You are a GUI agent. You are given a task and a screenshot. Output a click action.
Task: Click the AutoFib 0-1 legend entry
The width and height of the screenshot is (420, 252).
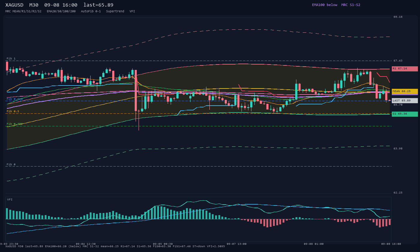click(x=91, y=11)
